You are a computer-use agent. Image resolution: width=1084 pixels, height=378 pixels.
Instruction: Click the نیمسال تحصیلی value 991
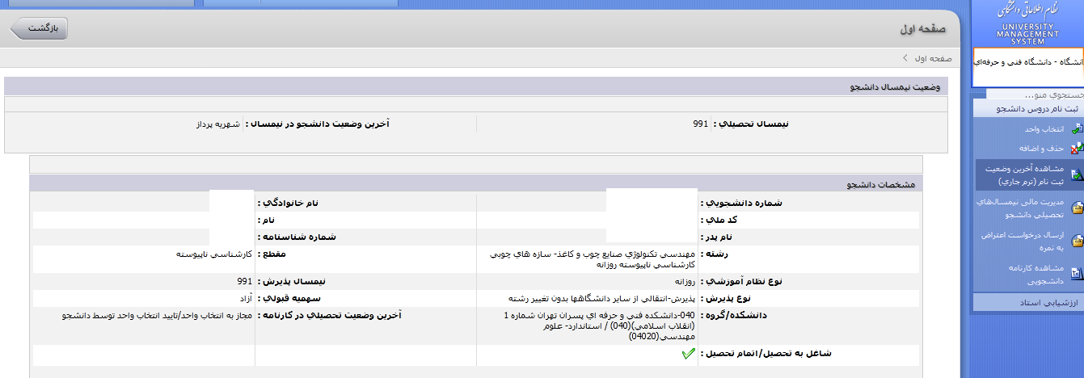pos(700,124)
